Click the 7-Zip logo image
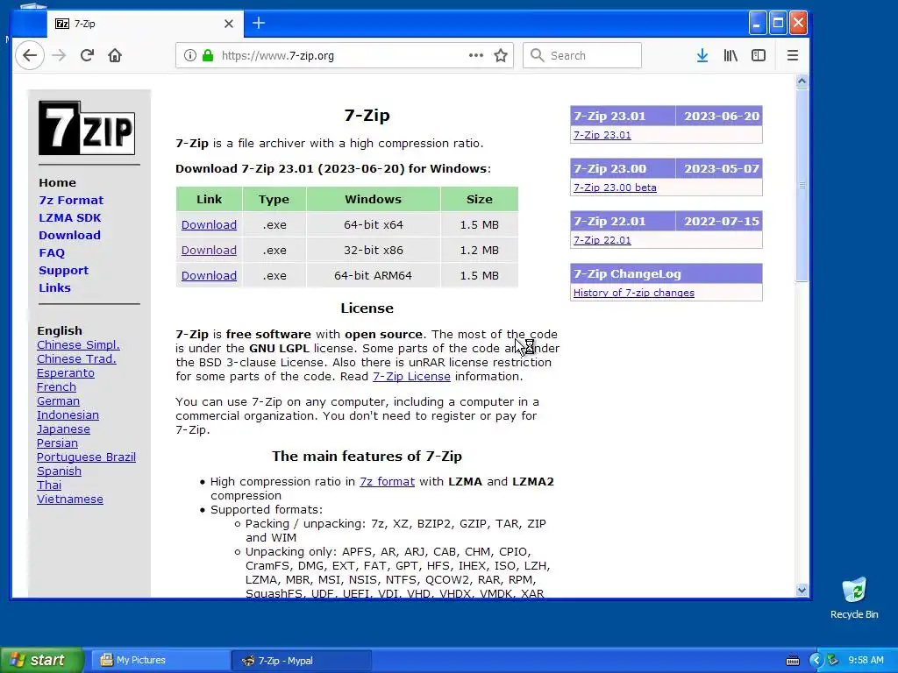Image resolution: width=898 pixels, height=673 pixels. click(x=87, y=128)
